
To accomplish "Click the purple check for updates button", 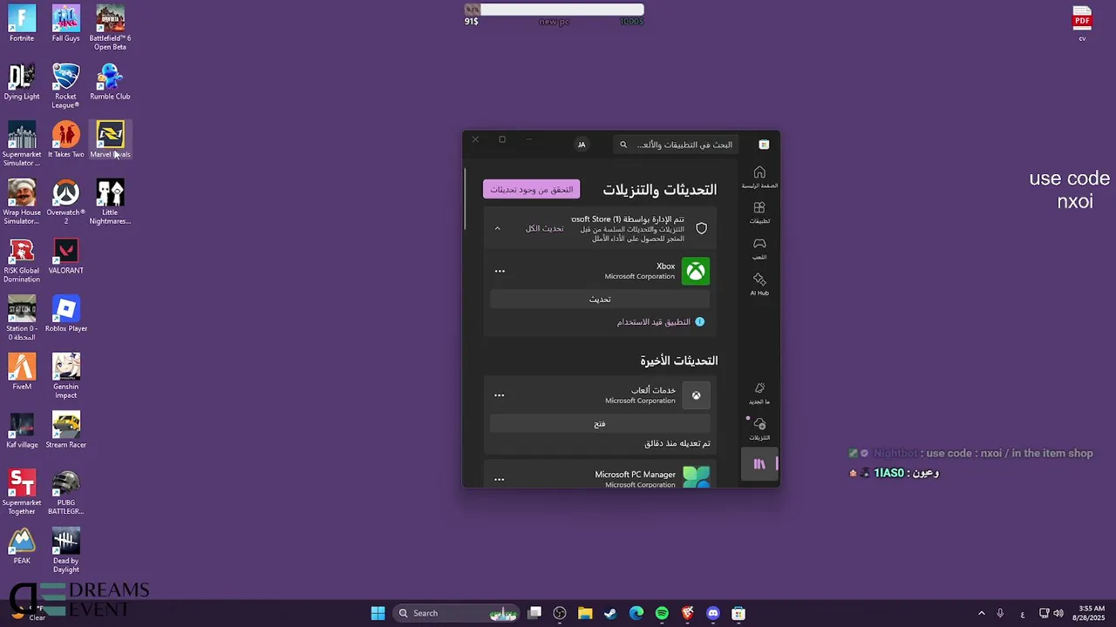I will tap(531, 189).
